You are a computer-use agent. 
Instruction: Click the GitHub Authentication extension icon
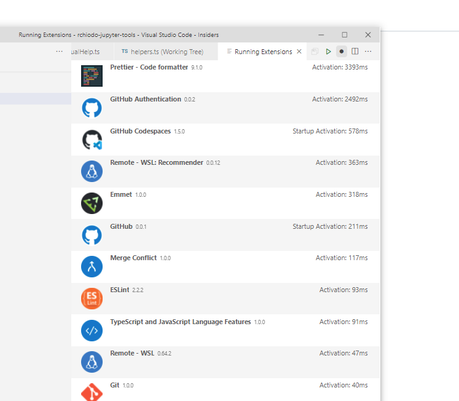(92, 108)
